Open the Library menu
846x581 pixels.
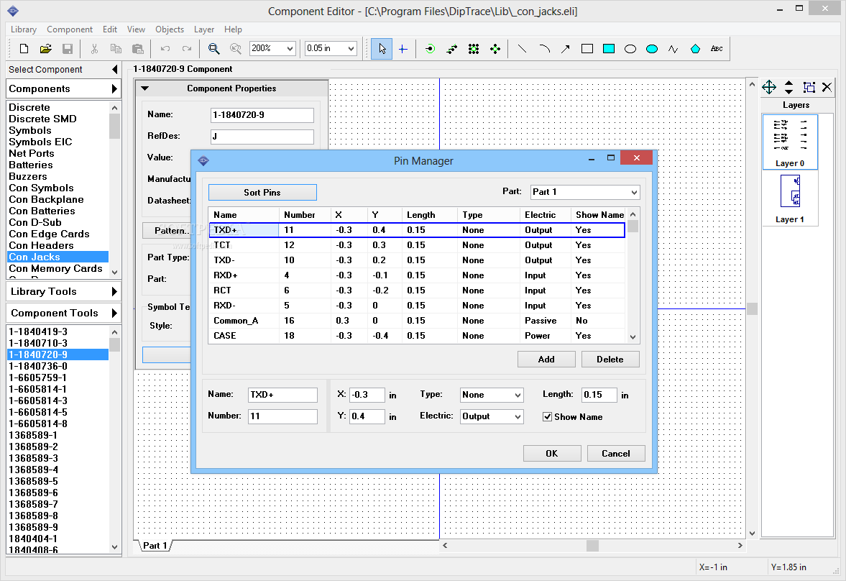pos(24,29)
